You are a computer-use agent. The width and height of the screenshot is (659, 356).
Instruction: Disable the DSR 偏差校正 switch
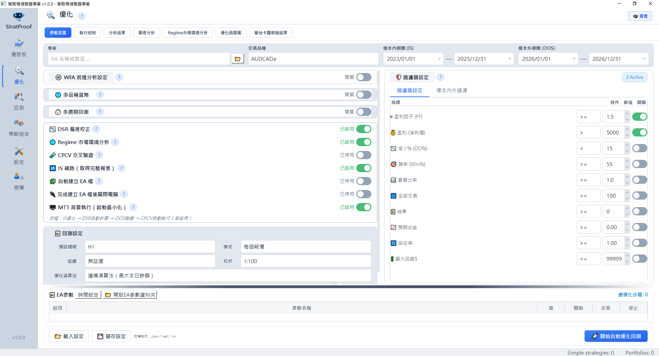pyautogui.click(x=364, y=129)
